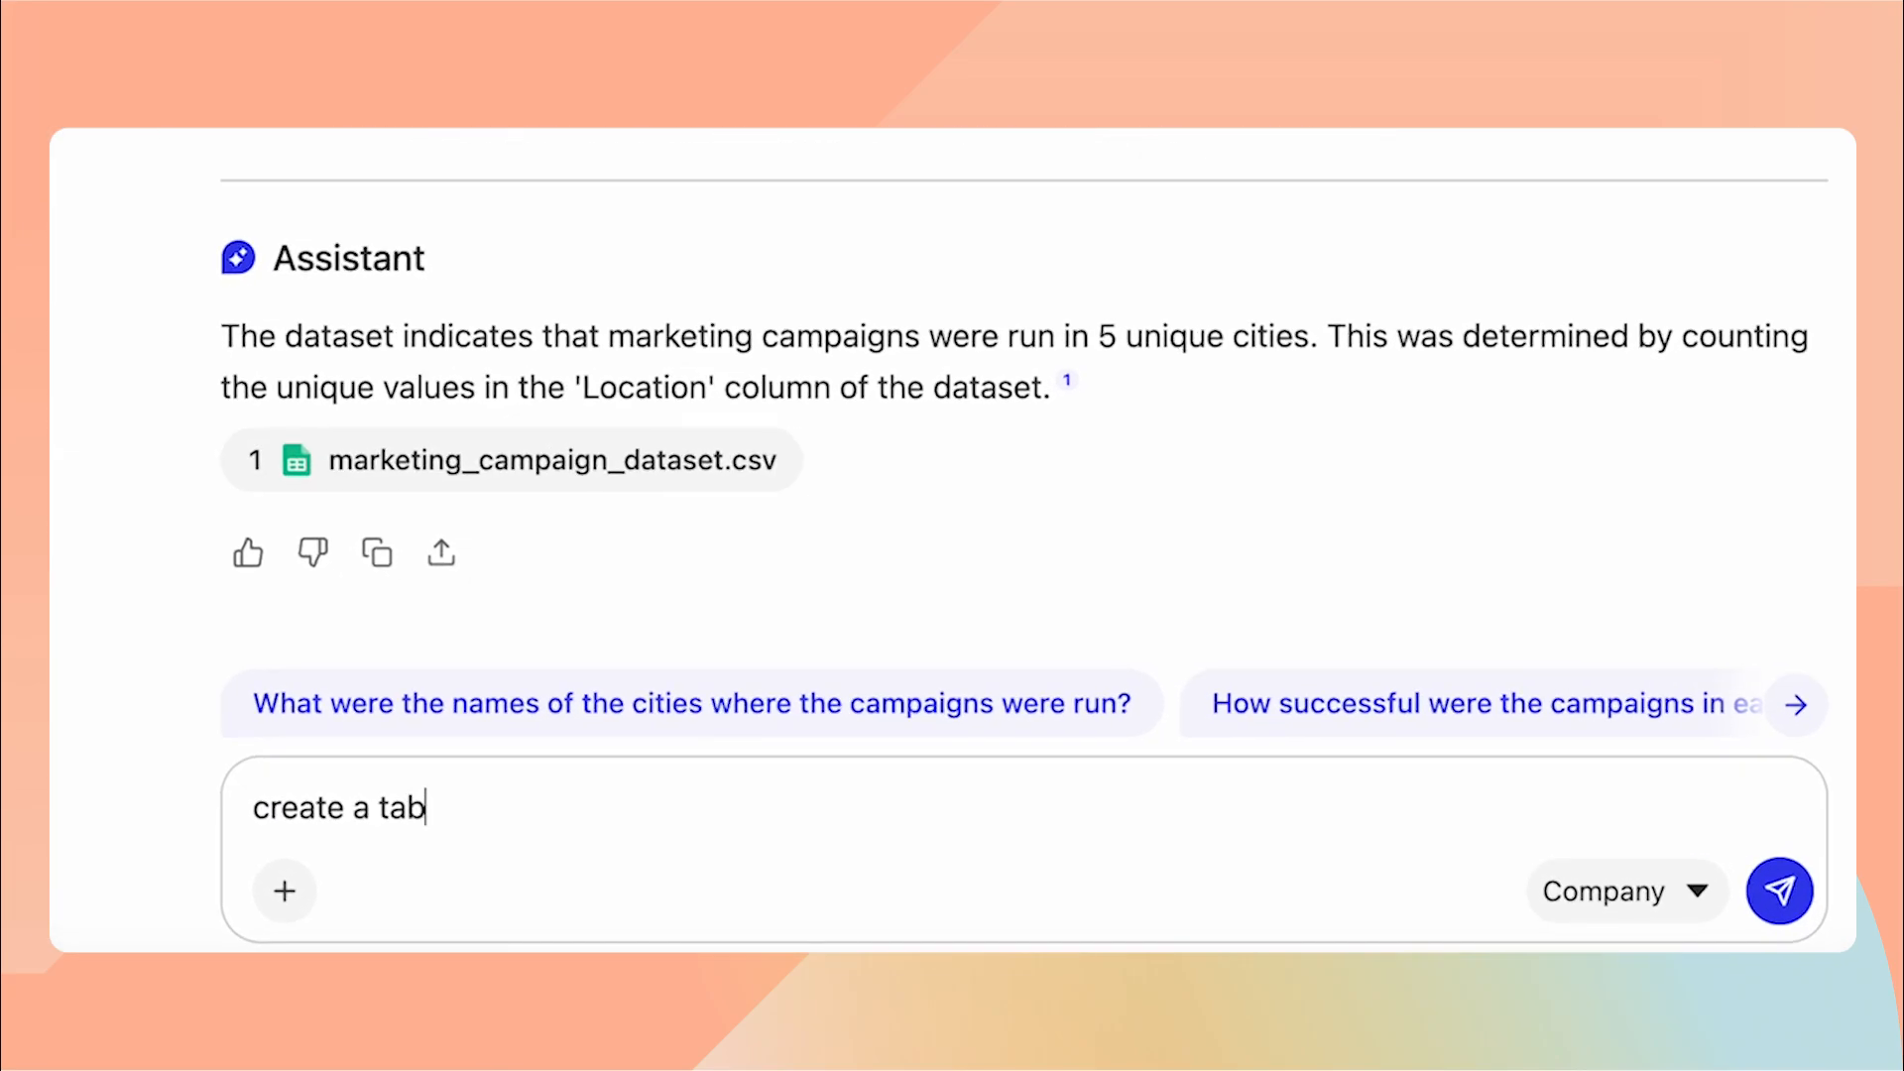
Task: Click the Assistant name label
Action: (348, 258)
